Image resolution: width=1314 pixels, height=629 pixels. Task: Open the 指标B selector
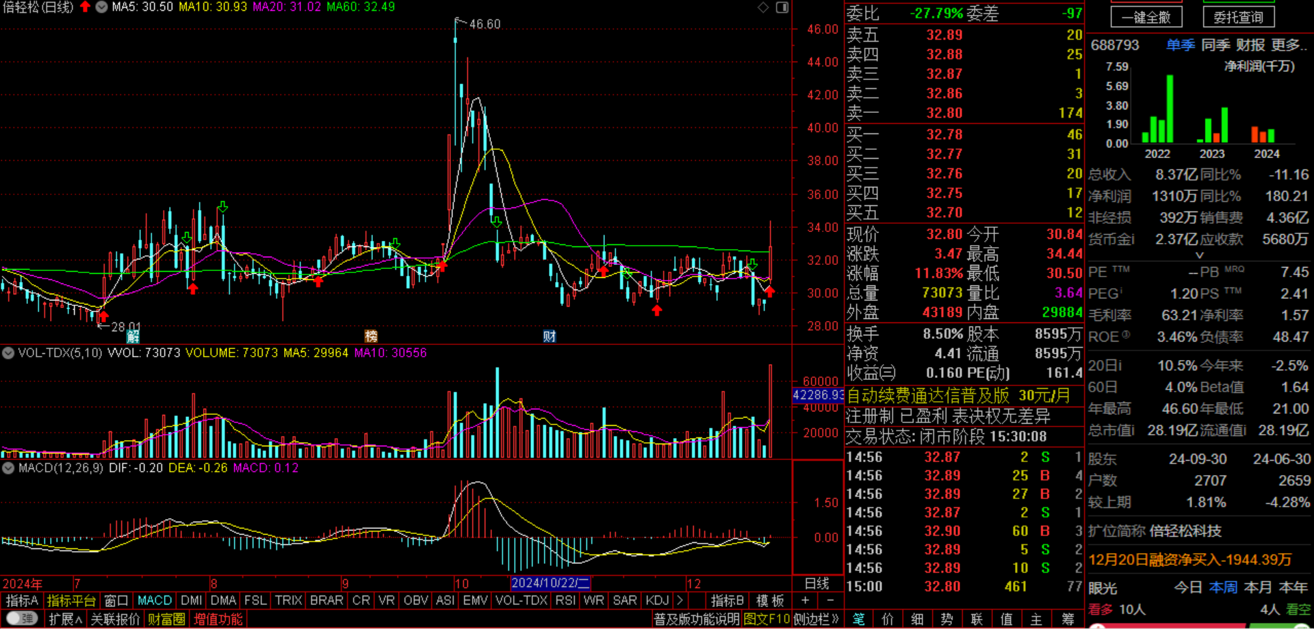(x=727, y=600)
